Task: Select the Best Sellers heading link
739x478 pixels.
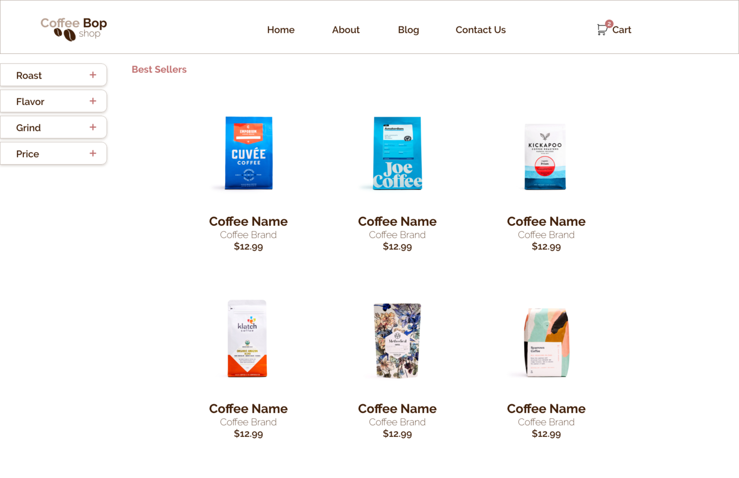Action: pos(159,70)
